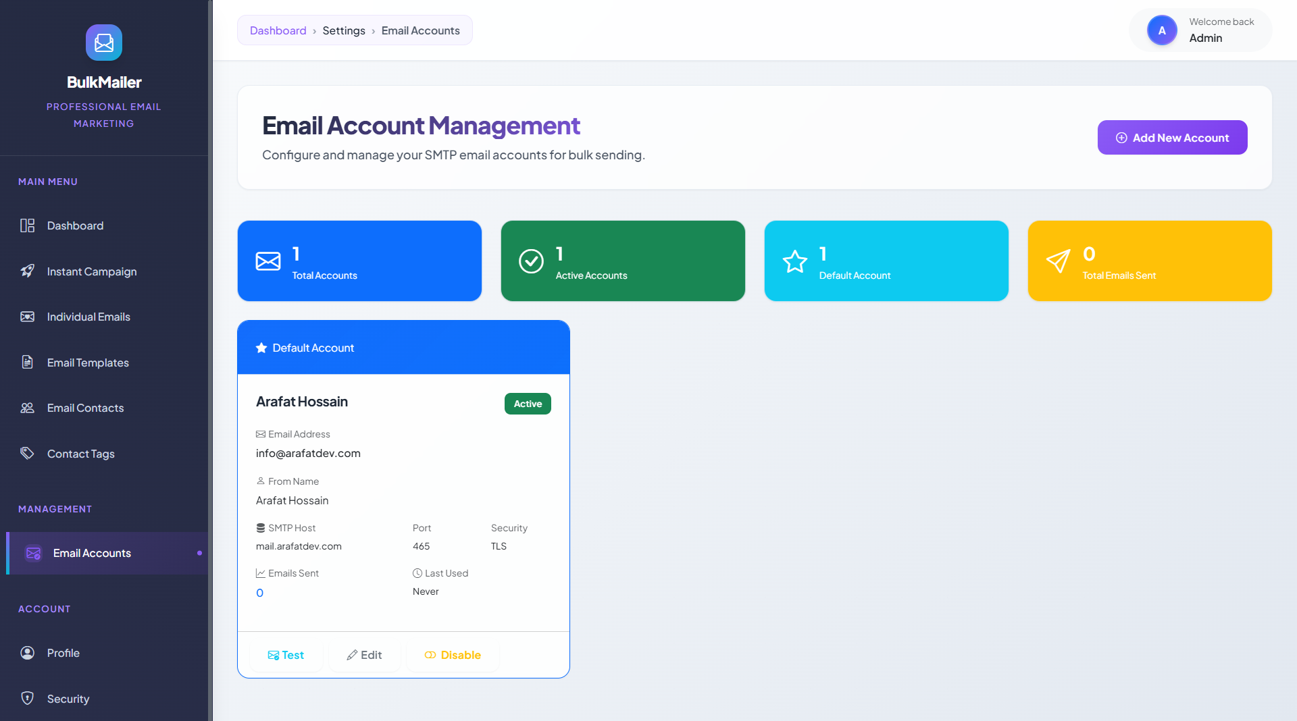Test the Arafat Hossain account

286,655
